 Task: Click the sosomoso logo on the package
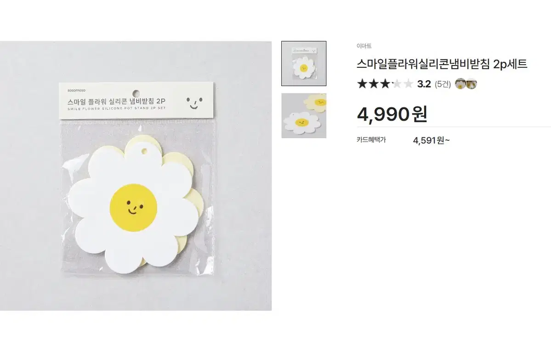(76, 90)
